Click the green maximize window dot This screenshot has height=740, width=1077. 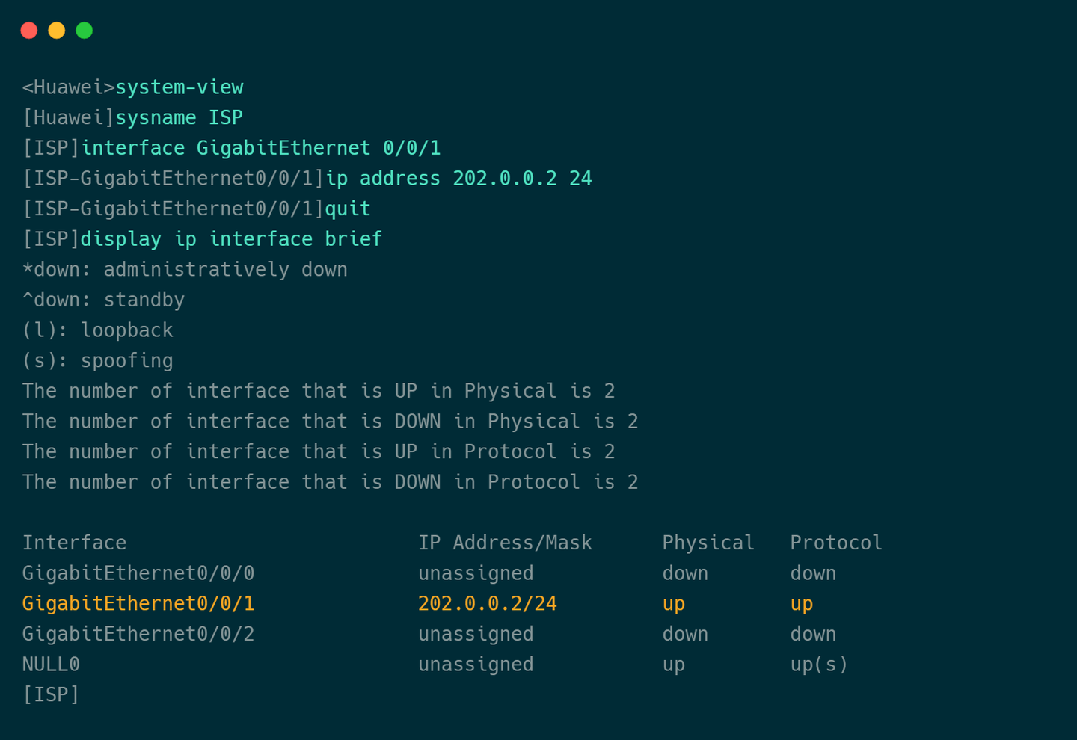coord(85,30)
